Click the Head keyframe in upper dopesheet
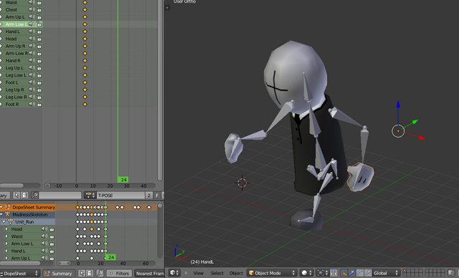 [x=85, y=39]
